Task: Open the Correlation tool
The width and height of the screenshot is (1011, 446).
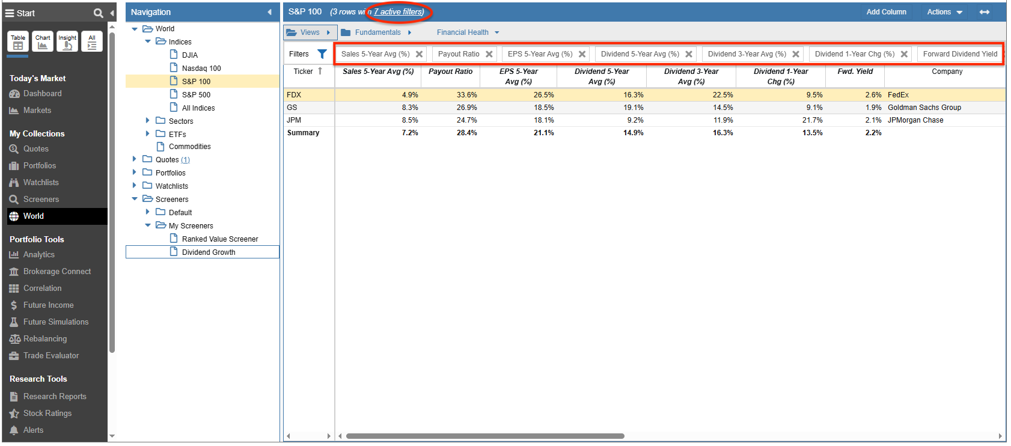Action: pyautogui.click(x=42, y=289)
